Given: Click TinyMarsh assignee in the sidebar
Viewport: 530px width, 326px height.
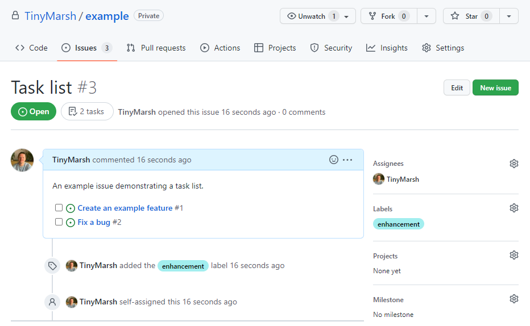Looking at the screenshot, I should pos(396,179).
